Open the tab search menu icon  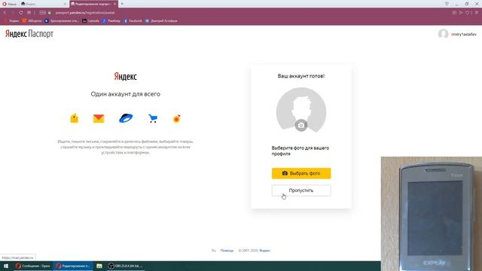pos(447,4)
